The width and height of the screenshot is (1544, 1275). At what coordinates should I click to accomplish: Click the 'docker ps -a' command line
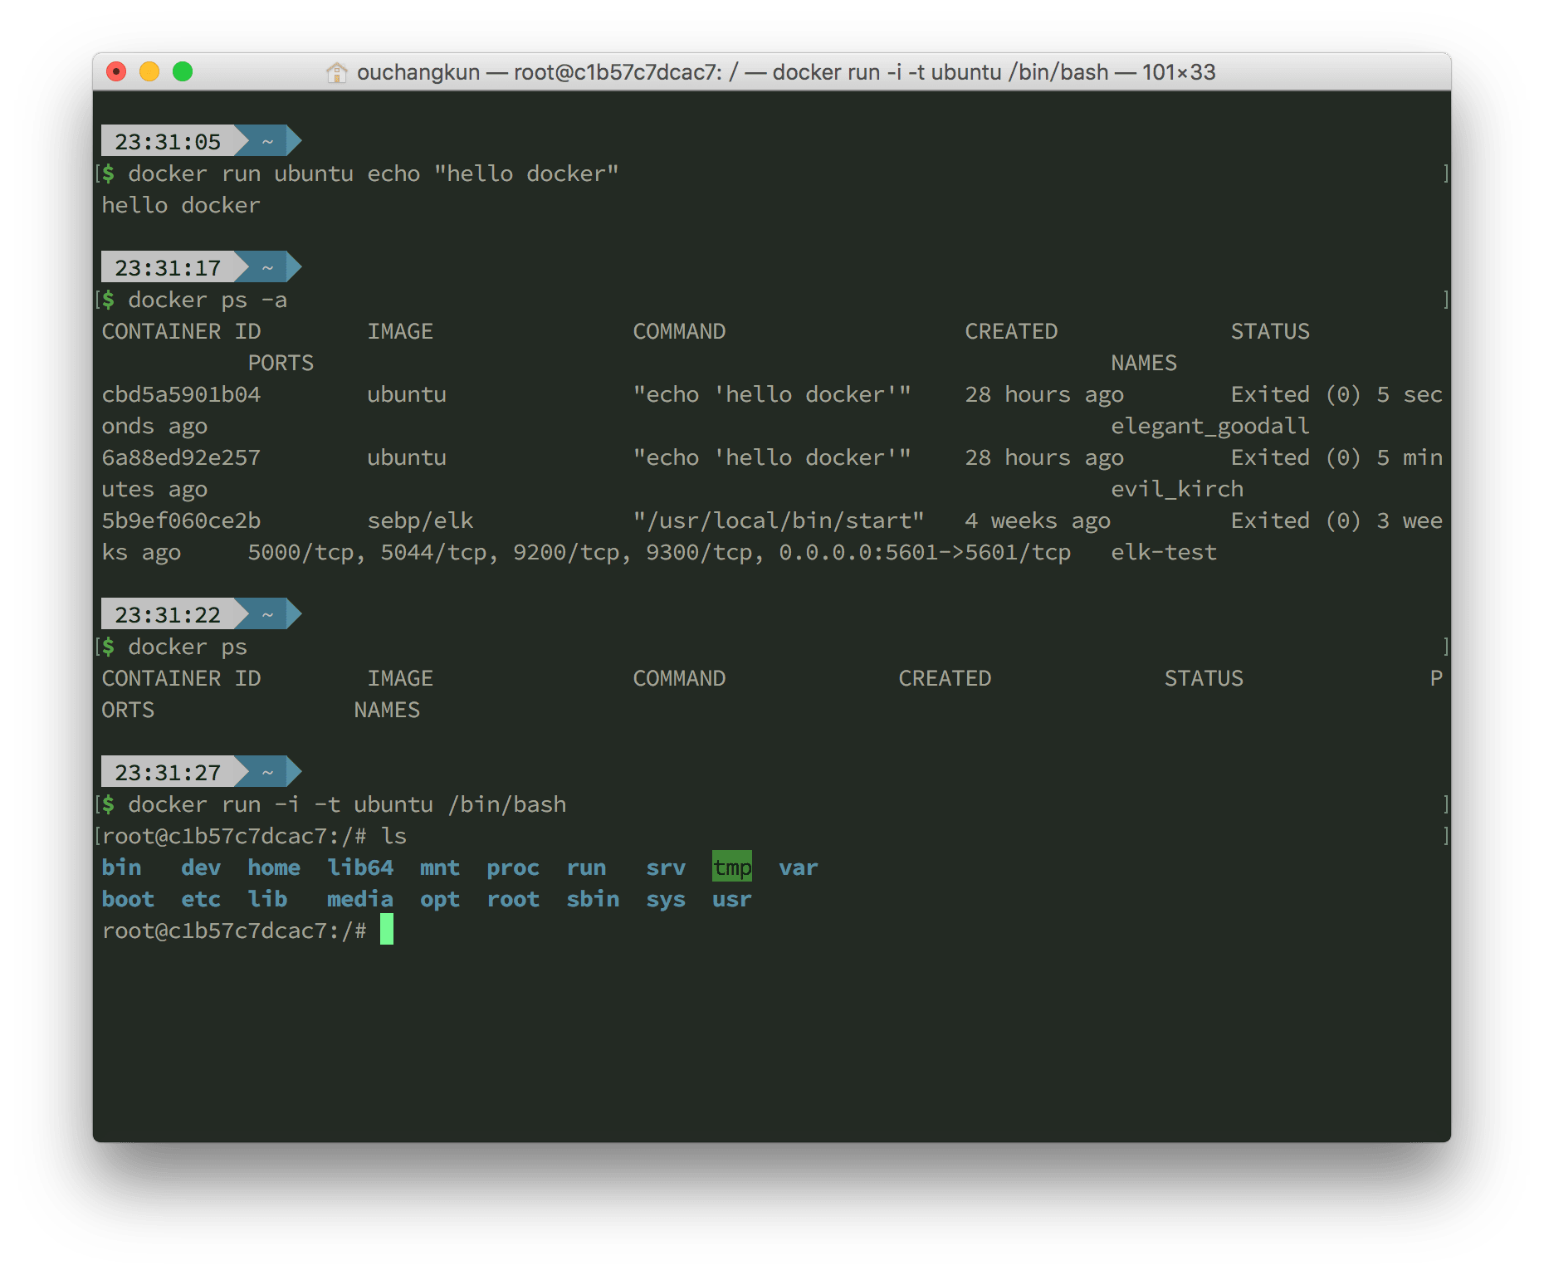[208, 300]
